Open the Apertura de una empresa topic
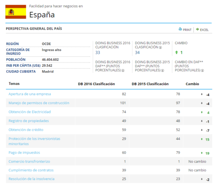 (30, 94)
